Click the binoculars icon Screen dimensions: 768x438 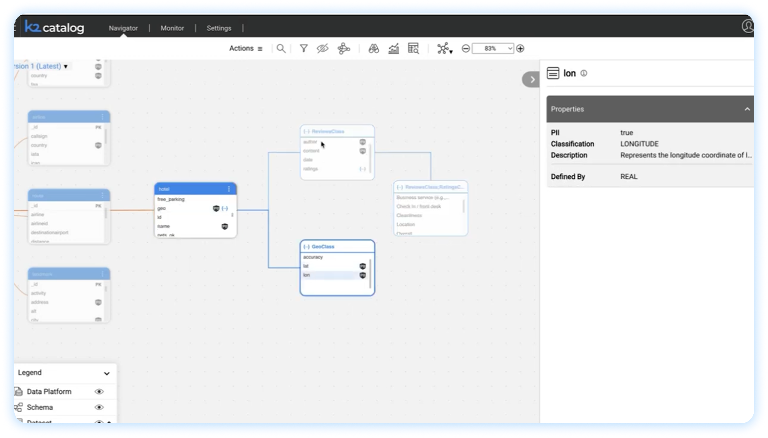373,49
